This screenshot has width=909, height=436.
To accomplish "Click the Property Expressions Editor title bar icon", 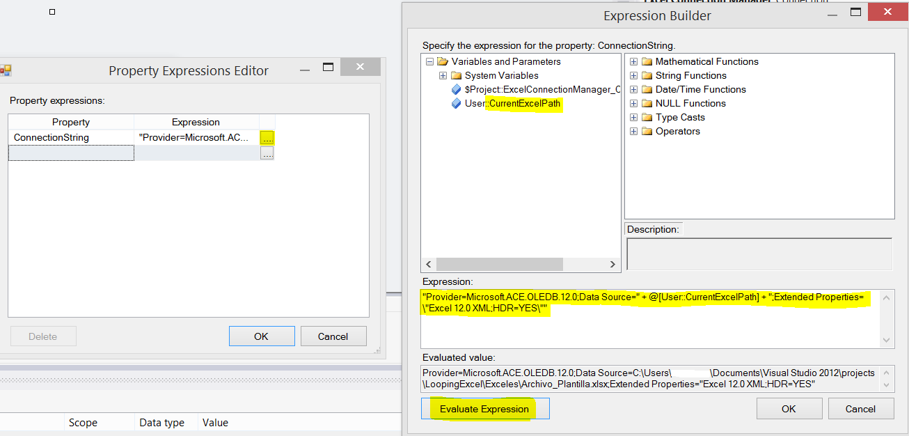I will click(6, 70).
